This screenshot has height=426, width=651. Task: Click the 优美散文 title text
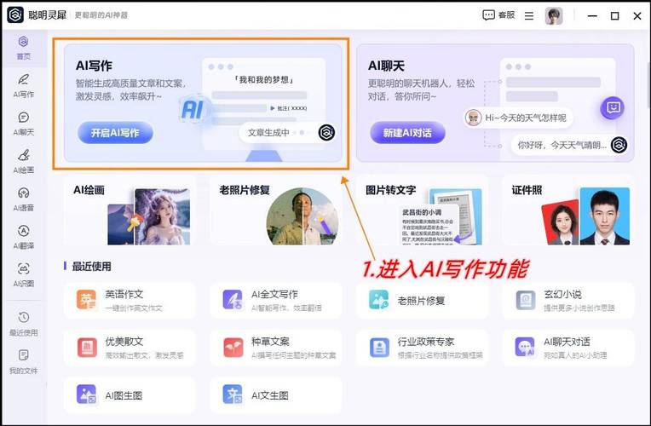124,342
